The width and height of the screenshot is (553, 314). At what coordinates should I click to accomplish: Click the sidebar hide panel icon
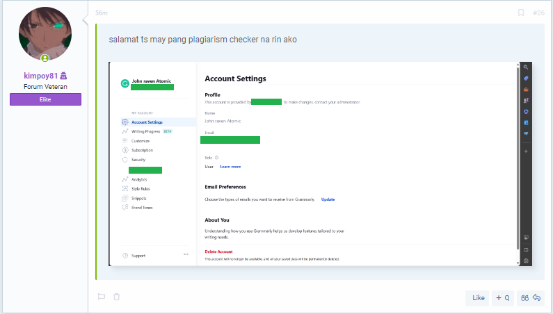coord(526,249)
